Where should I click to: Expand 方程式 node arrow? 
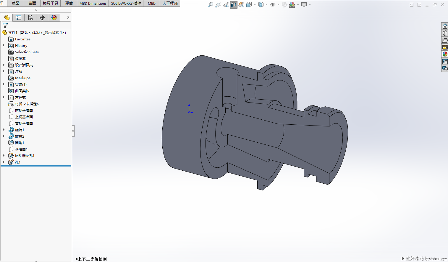4,97
